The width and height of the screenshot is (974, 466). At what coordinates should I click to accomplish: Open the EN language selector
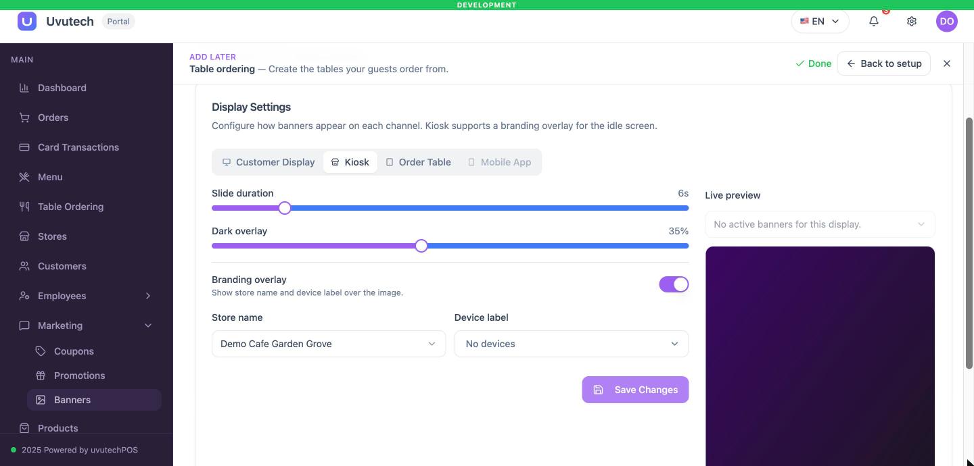(x=820, y=21)
